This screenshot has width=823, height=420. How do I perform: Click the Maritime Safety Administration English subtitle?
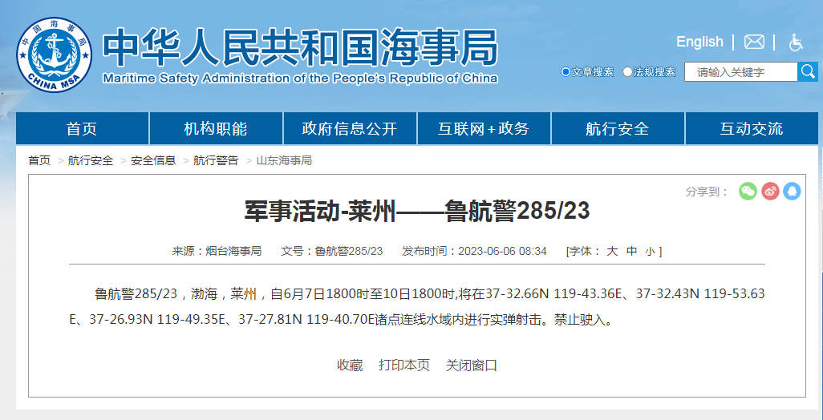(x=300, y=79)
